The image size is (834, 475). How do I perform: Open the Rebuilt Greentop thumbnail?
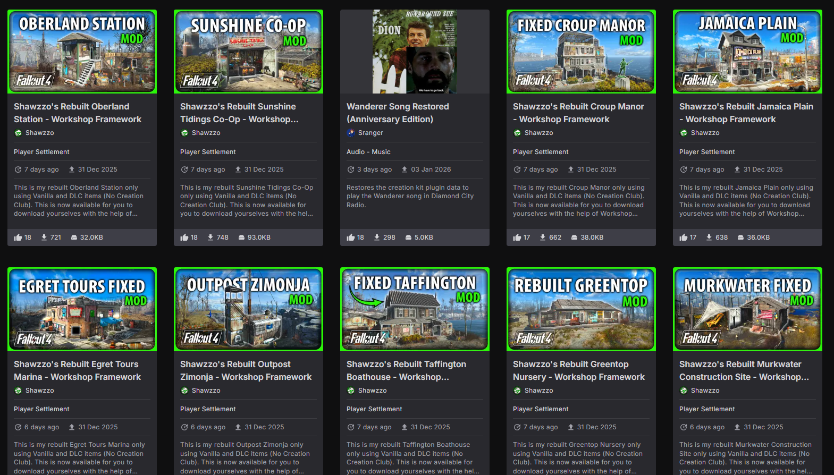[581, 309]
